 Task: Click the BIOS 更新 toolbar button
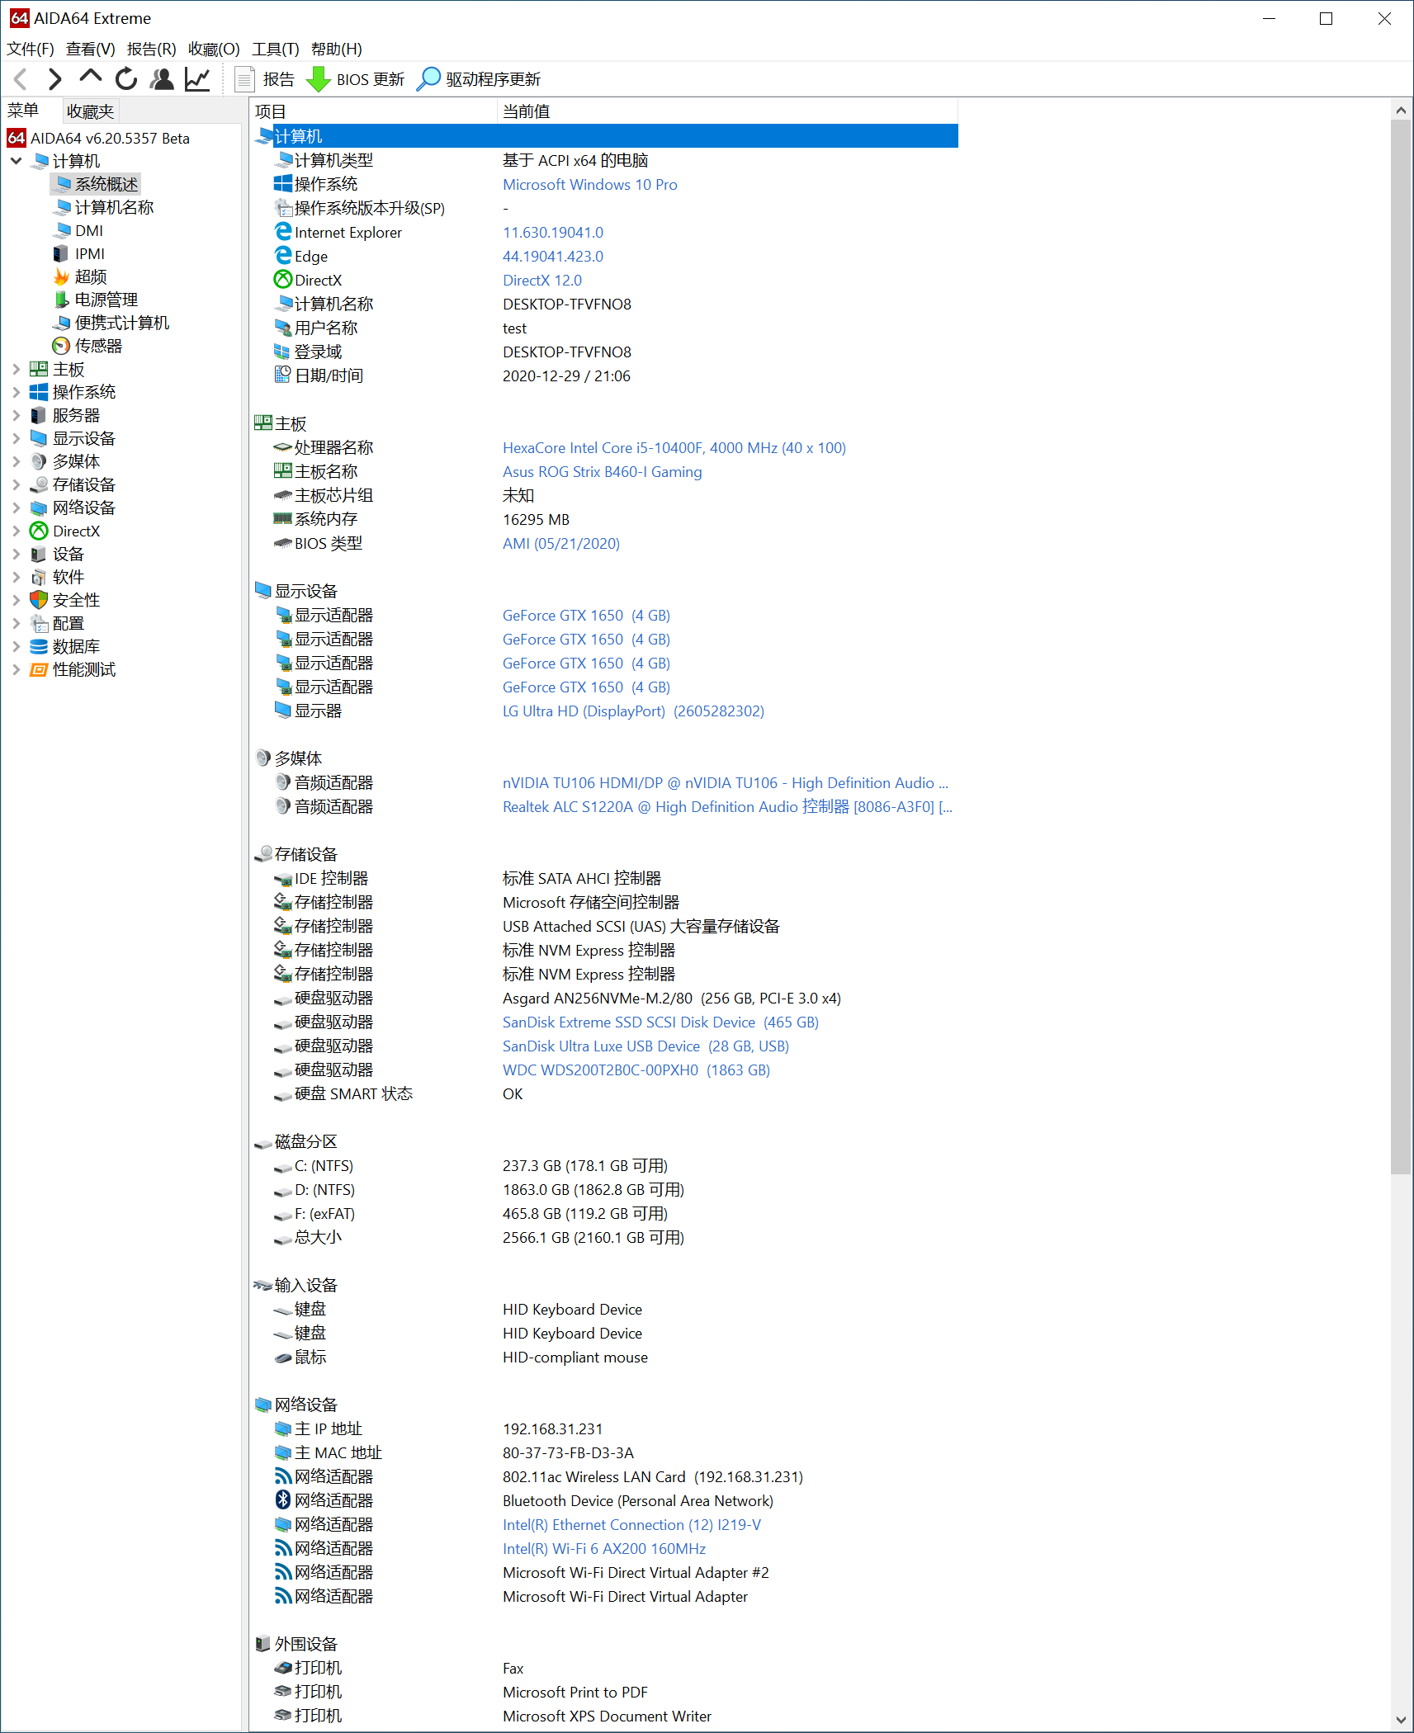pos(356,79)
